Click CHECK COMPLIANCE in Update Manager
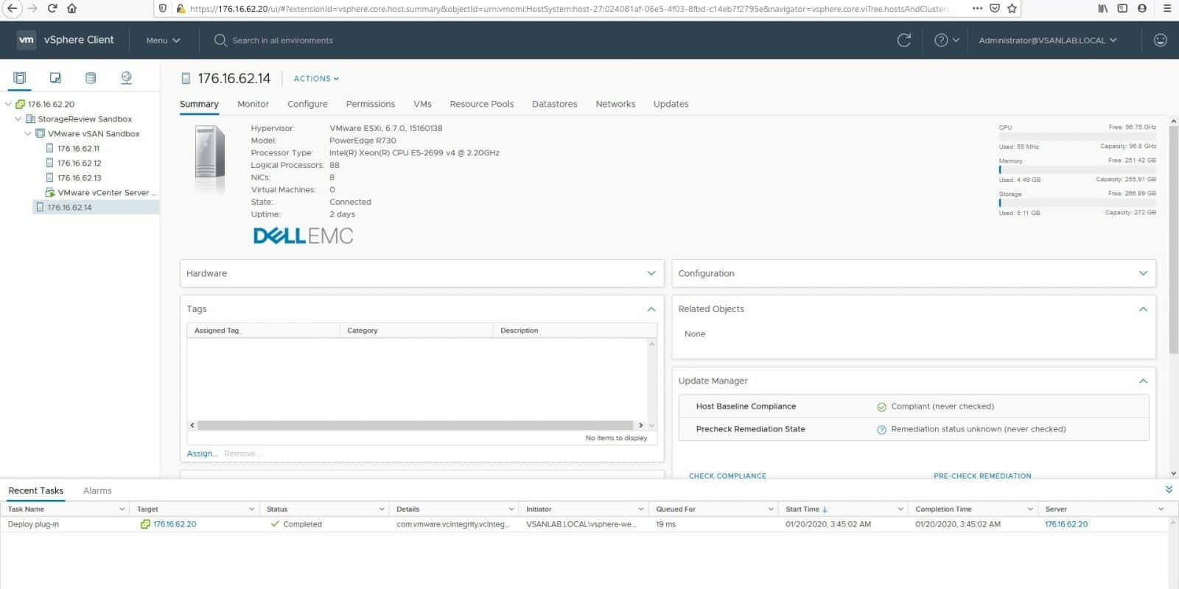 tap(727, 476)
